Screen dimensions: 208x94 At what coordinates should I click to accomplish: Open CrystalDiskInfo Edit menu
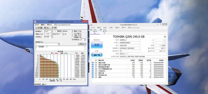point(99,28)
